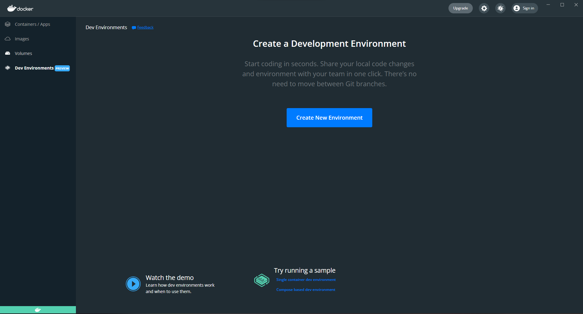Click the sample code stack icon

tap(262, 280)
